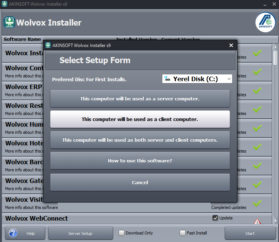The image size is (279, 242).
Task: Click scrollbar down arrow in software list
Action: tap(275, 221)
